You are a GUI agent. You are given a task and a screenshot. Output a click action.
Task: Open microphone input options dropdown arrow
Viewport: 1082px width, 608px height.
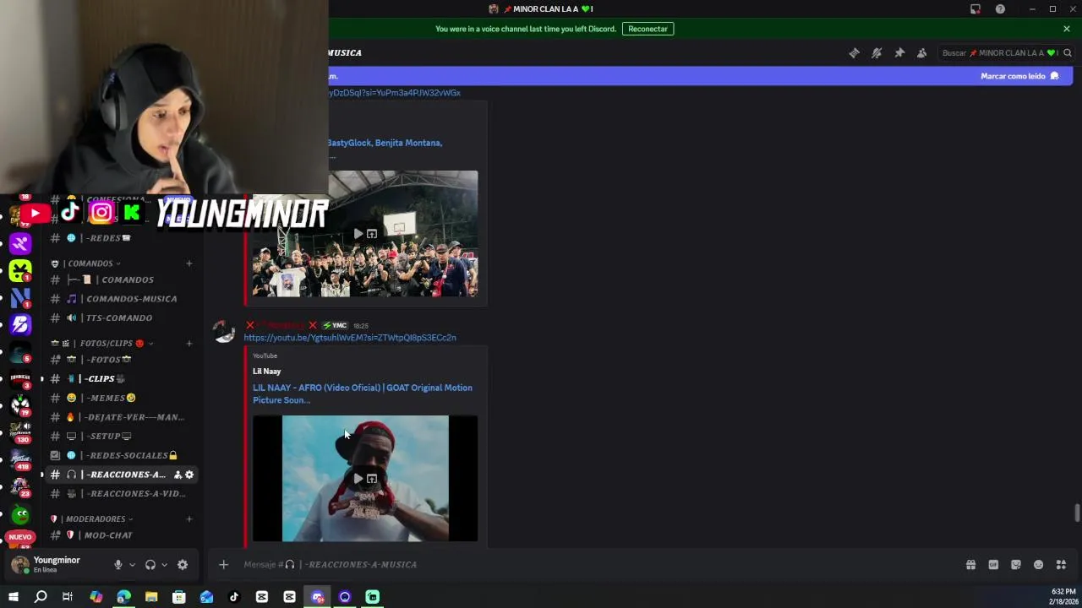[x=132, y=565]
